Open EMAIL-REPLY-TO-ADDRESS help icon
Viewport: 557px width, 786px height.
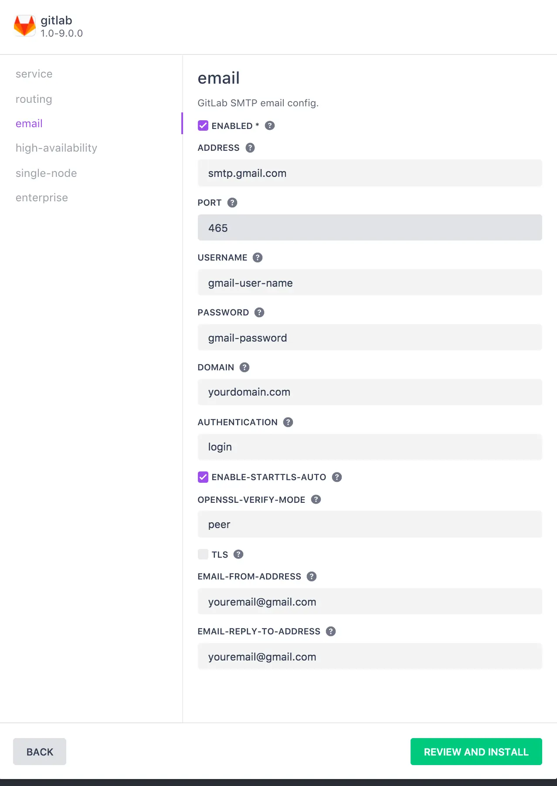click(x=331, y=631)
